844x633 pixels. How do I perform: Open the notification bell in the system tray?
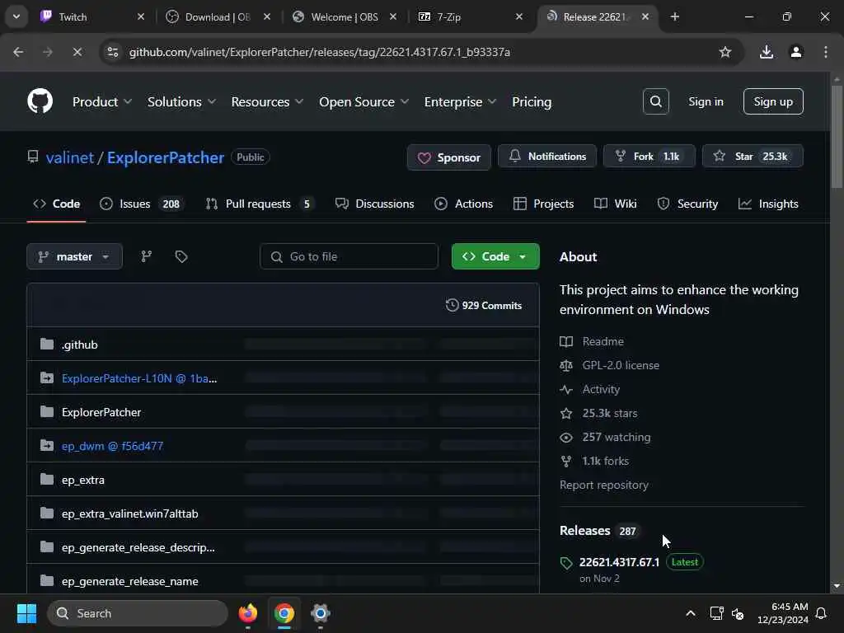click(822, 613)
